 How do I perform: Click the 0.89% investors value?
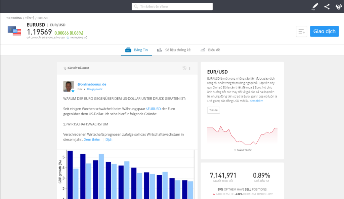click(261, 175)
